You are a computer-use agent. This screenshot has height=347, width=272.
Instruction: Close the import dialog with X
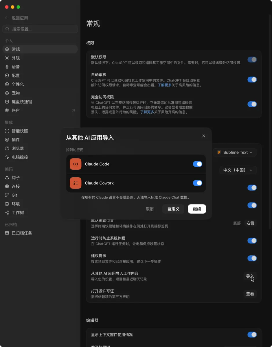[204, 136]
